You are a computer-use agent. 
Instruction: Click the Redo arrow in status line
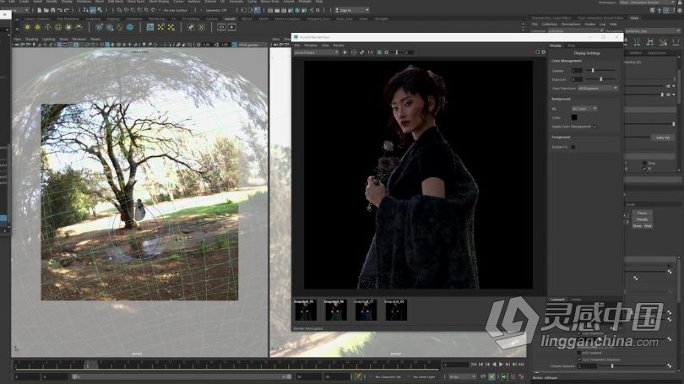click(x=67, y=10)
